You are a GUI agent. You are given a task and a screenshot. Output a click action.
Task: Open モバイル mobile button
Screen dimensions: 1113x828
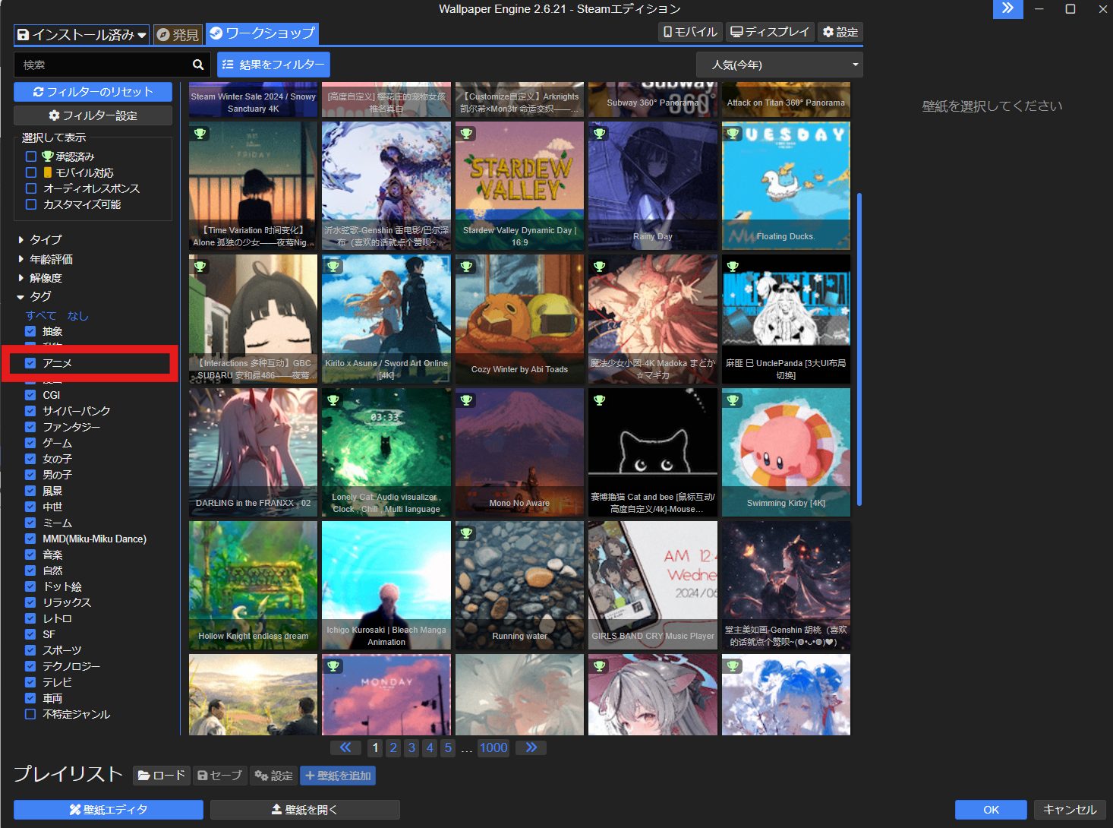(x=690, y=32)
